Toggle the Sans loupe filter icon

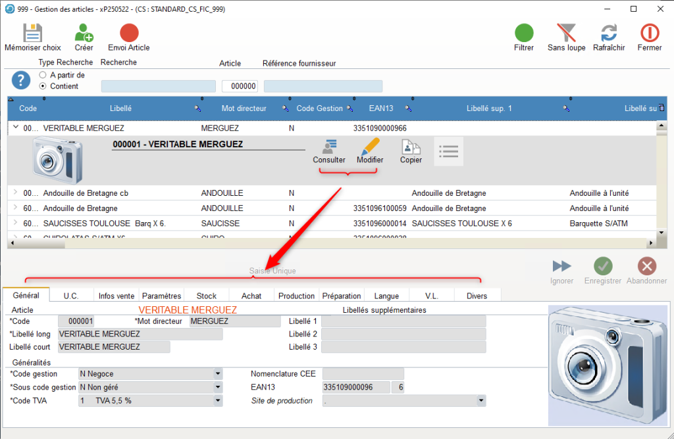[x=566, y=33]
